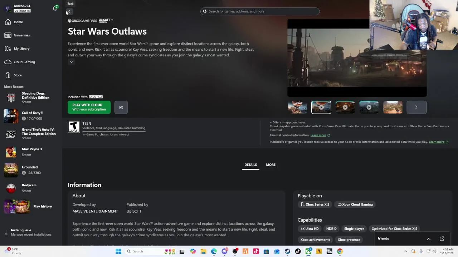The width and height of the screenshot is (458, 257).
Task: Select the fifth desert screenshot thumbnail
Action: point(393,107)
